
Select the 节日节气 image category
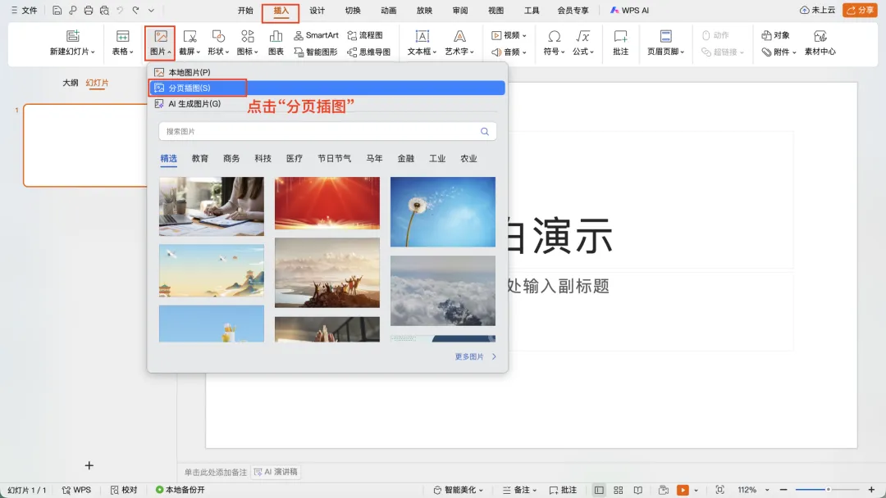[334, 158]
